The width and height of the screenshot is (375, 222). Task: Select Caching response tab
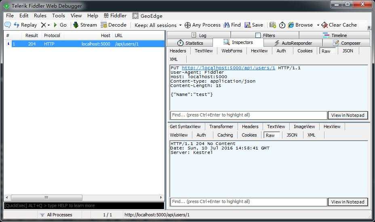coord(225,135)
